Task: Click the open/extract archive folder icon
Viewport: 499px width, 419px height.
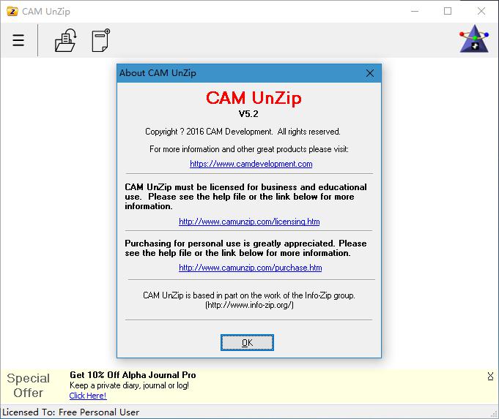Action: pos(65,40)
